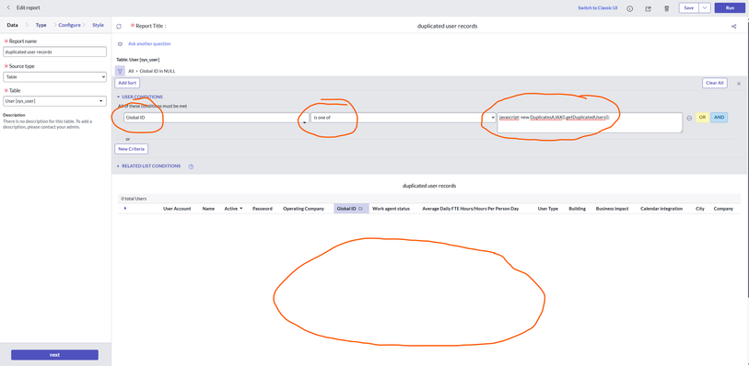Expand rows using the arrow before User Account
Screen dimensions: 749x366
125,208
